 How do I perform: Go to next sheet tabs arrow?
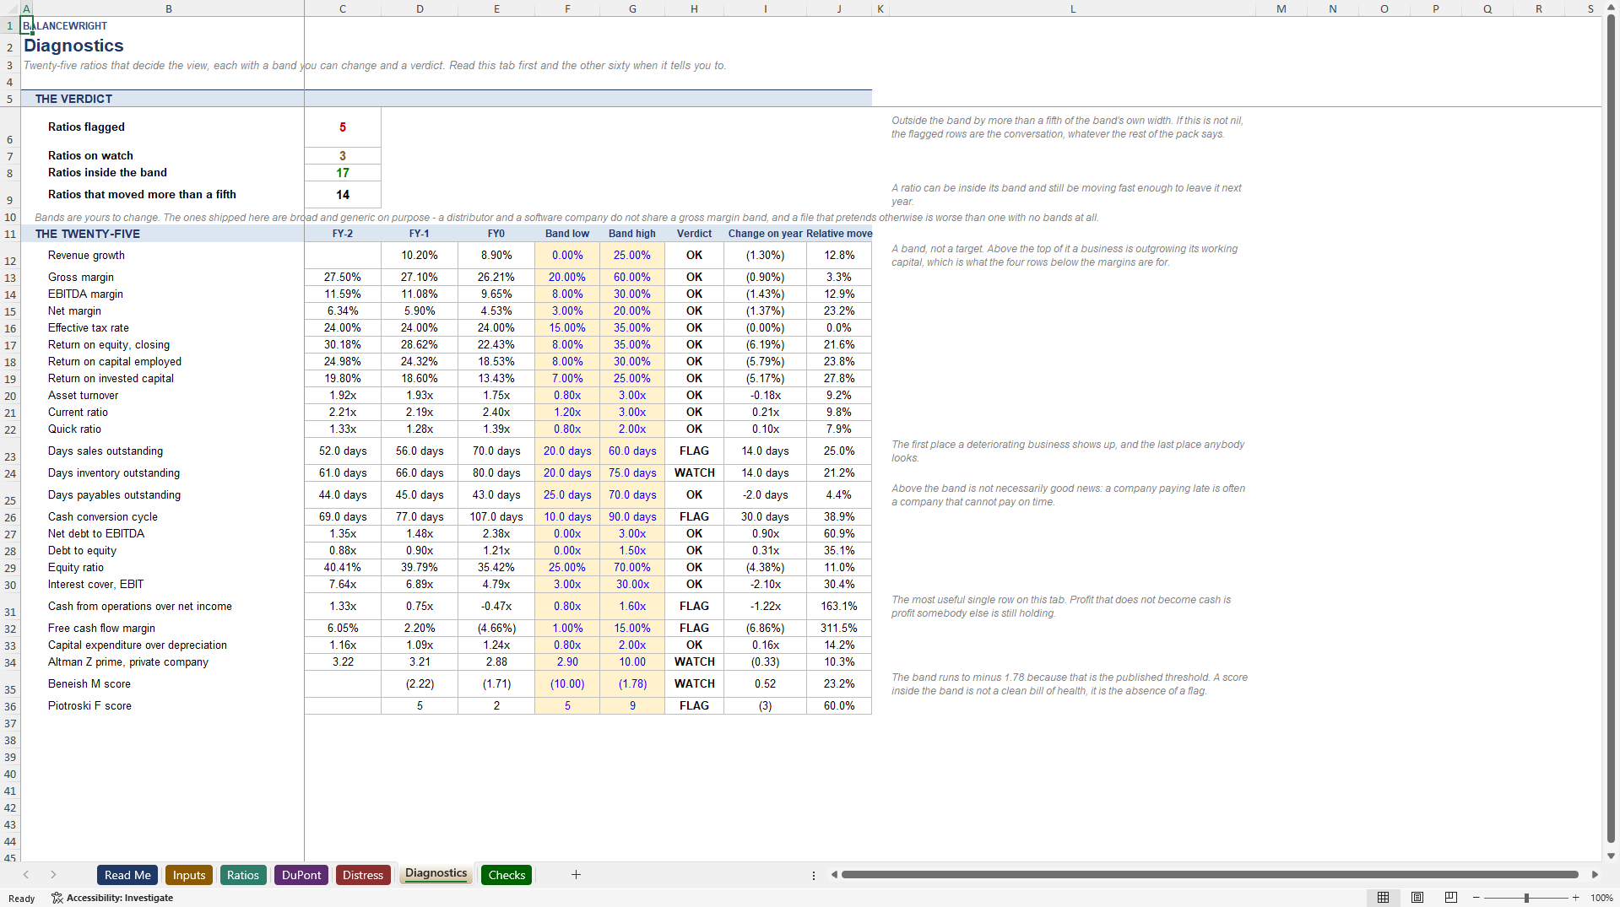point(53,875)
